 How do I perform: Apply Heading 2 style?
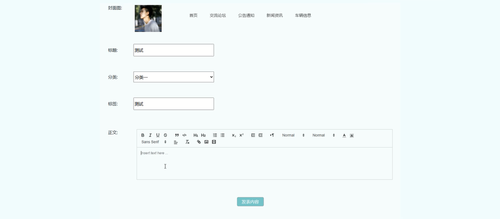tap(203, 135)
